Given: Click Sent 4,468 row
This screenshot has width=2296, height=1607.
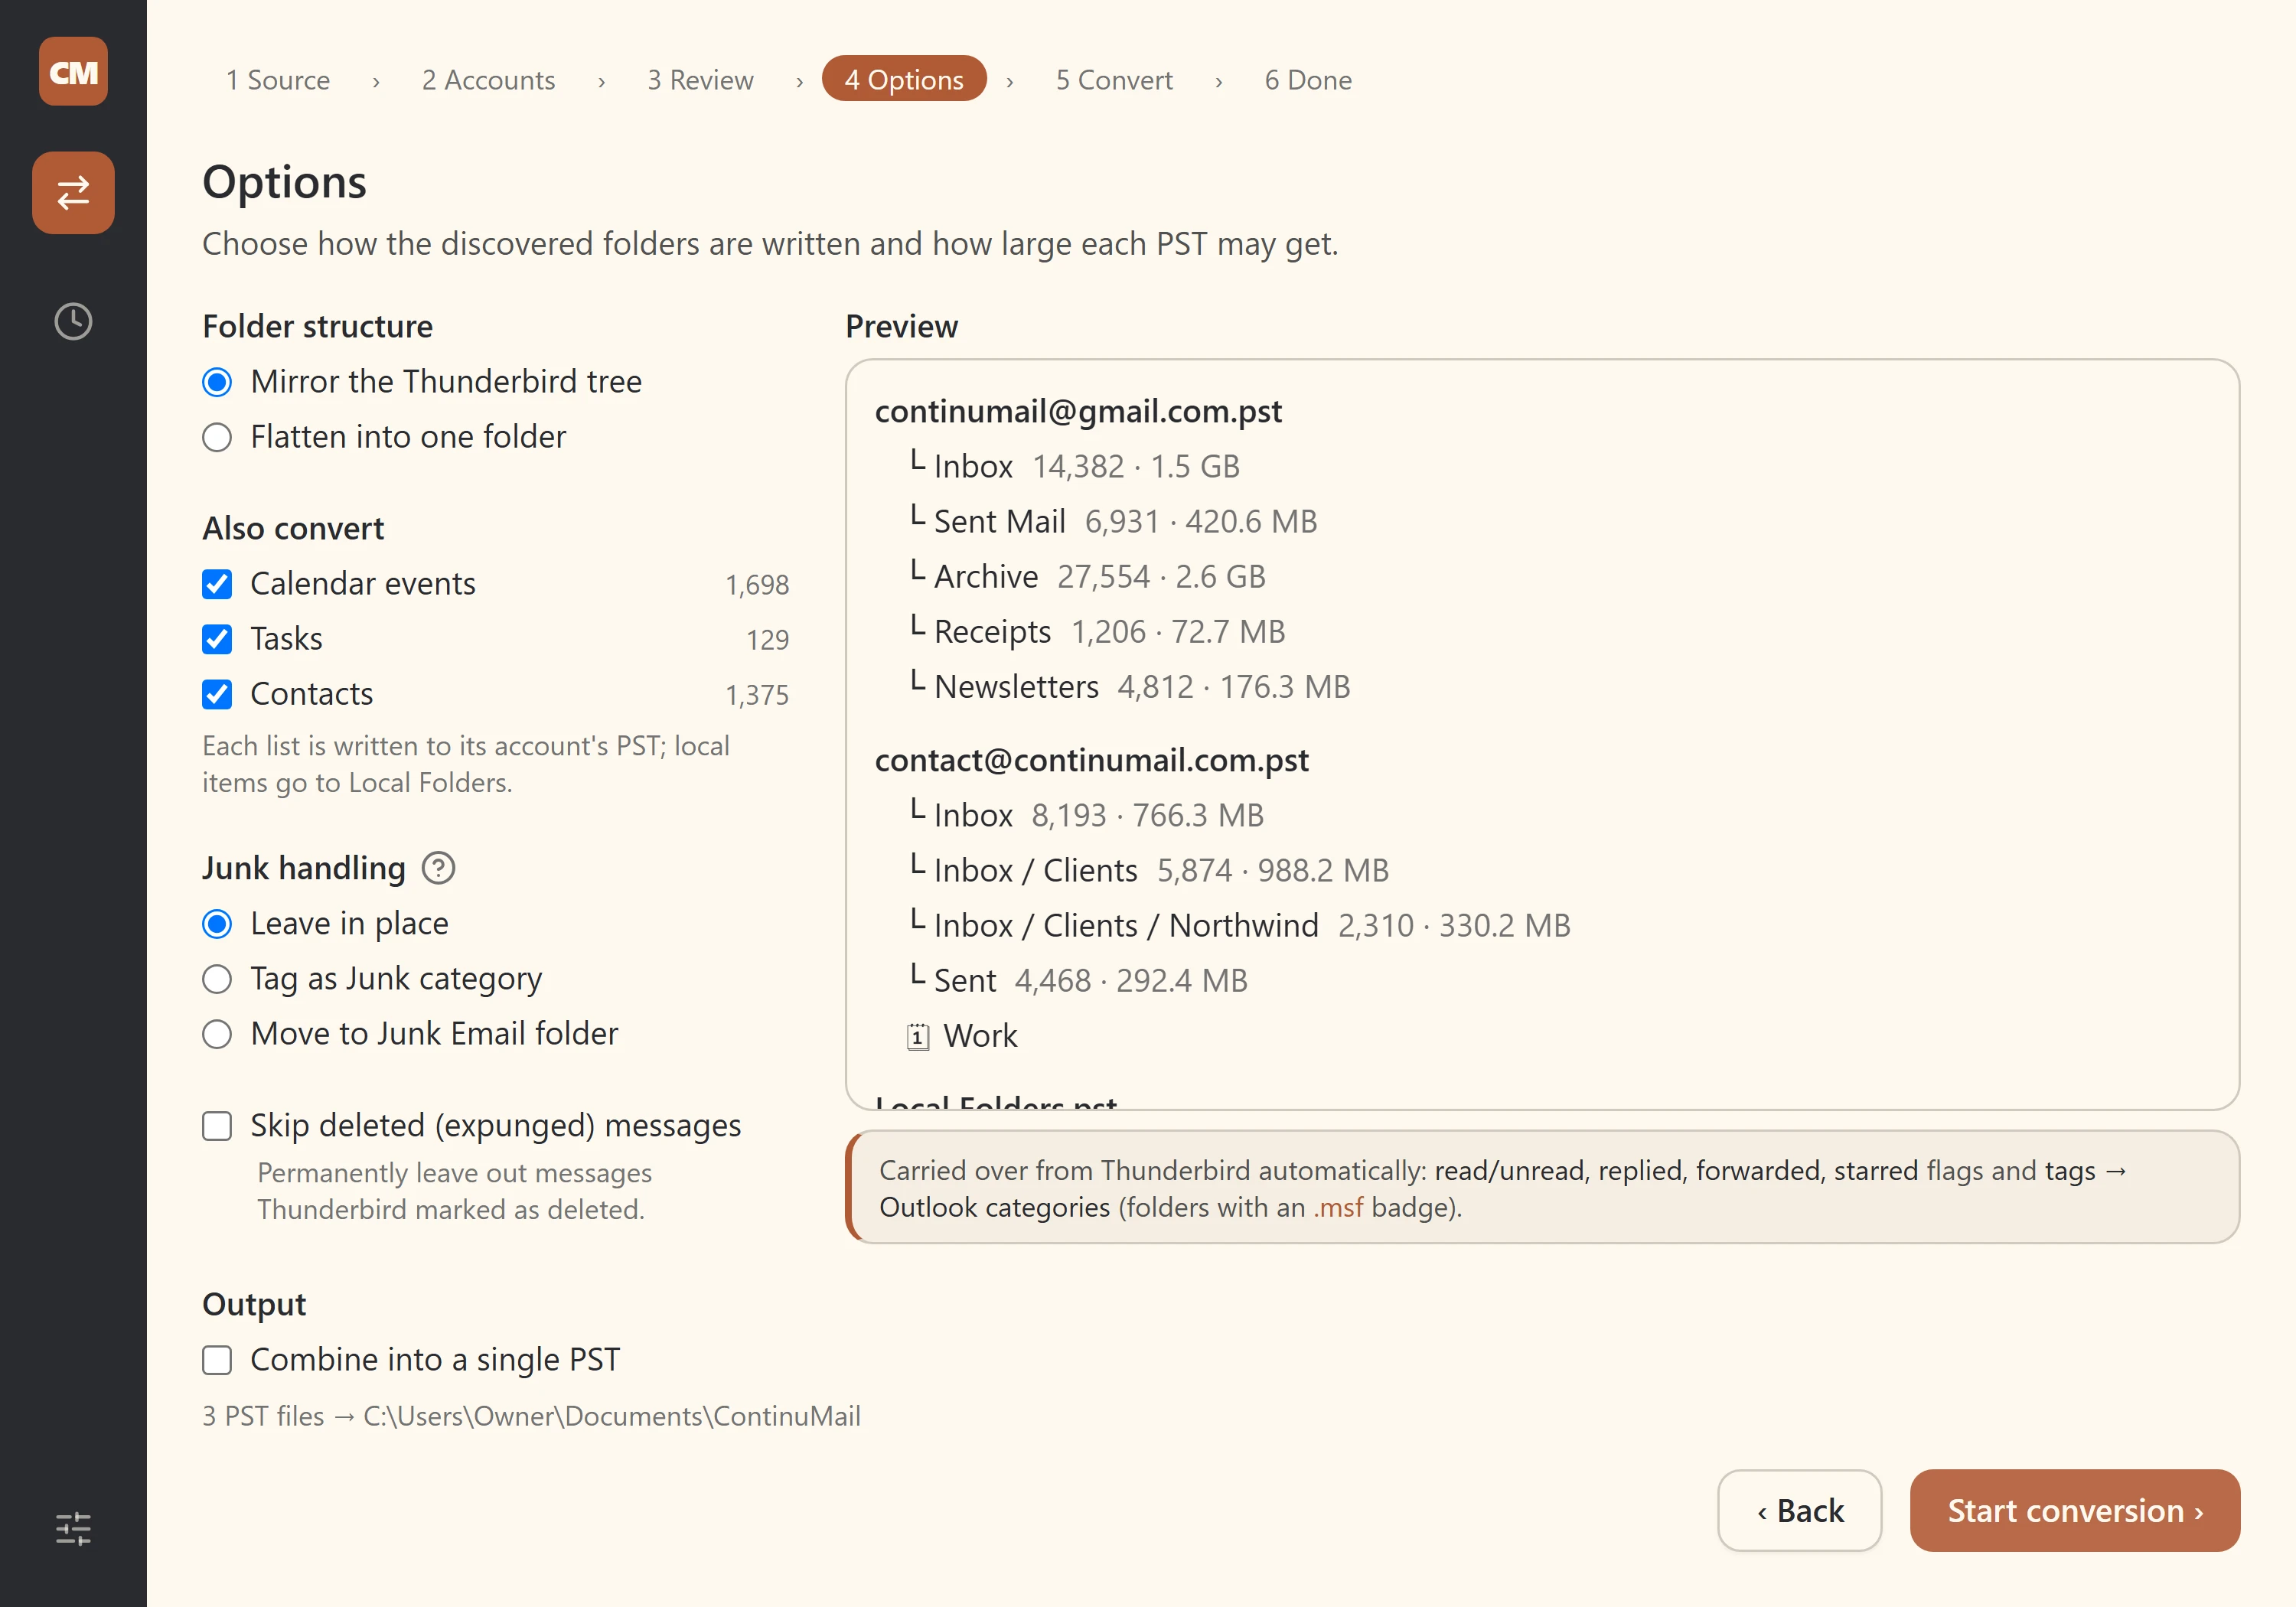Looking at the screenshot, I should point(1078,980).
